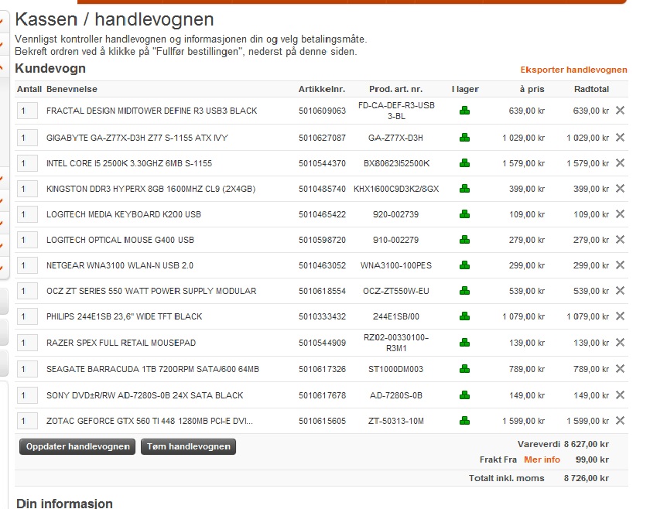Screen dimensions: 650x509
Task: Delete the Logitech Media Keyboard K200 item
Action: click(620, 214)
